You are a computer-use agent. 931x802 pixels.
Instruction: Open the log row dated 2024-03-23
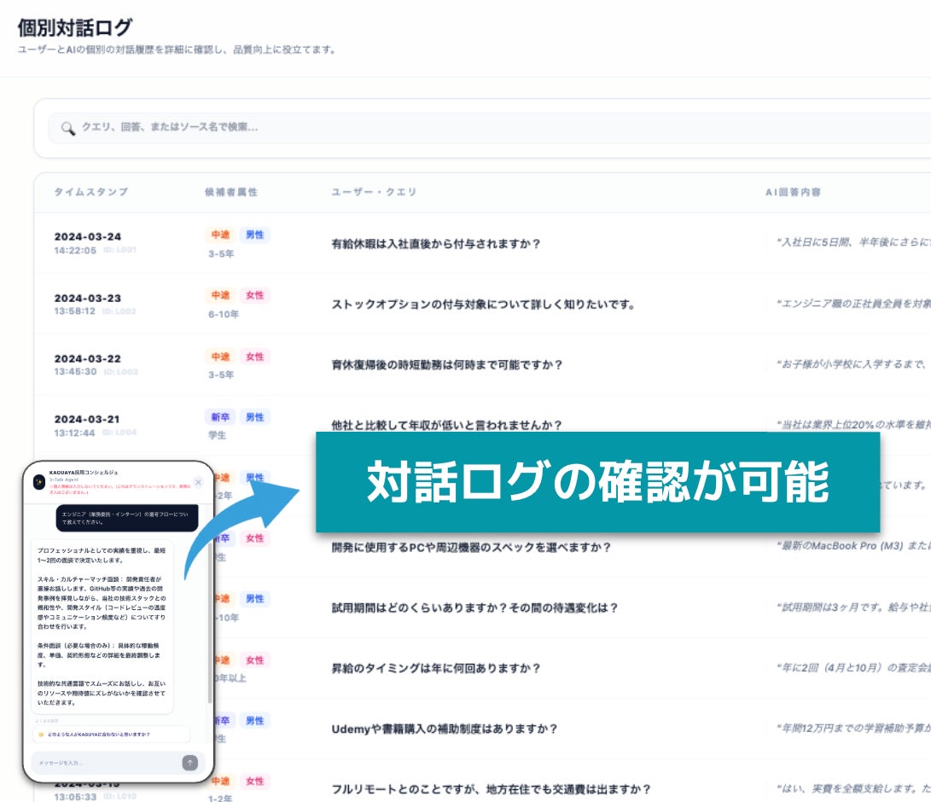(482, 304)
